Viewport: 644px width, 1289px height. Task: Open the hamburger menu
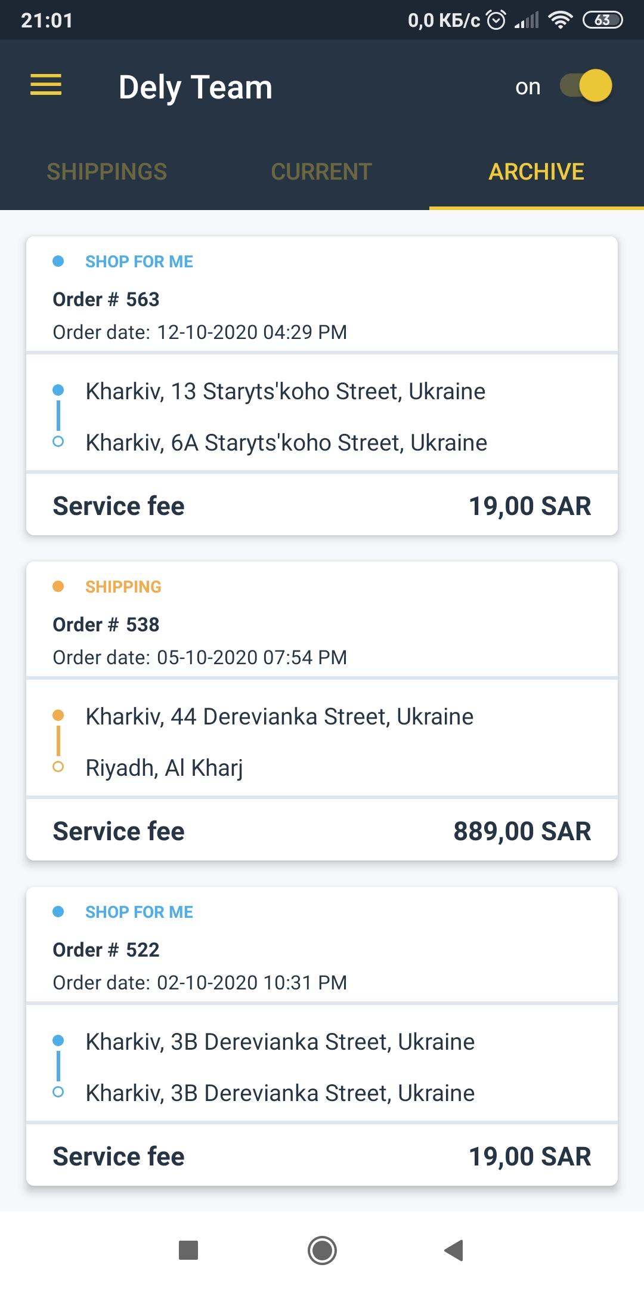point(46,85)
